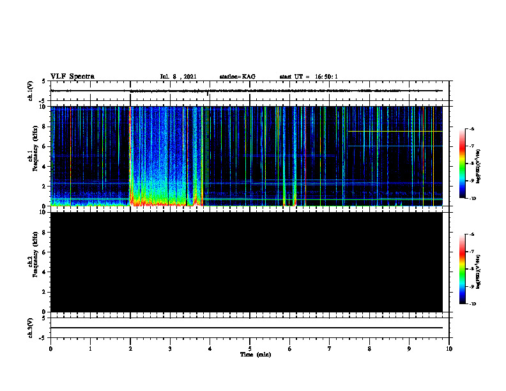Click the date text "Jul 8, 2021"
Viewport: 506px width, 391px height.
[x=178, y=77]
